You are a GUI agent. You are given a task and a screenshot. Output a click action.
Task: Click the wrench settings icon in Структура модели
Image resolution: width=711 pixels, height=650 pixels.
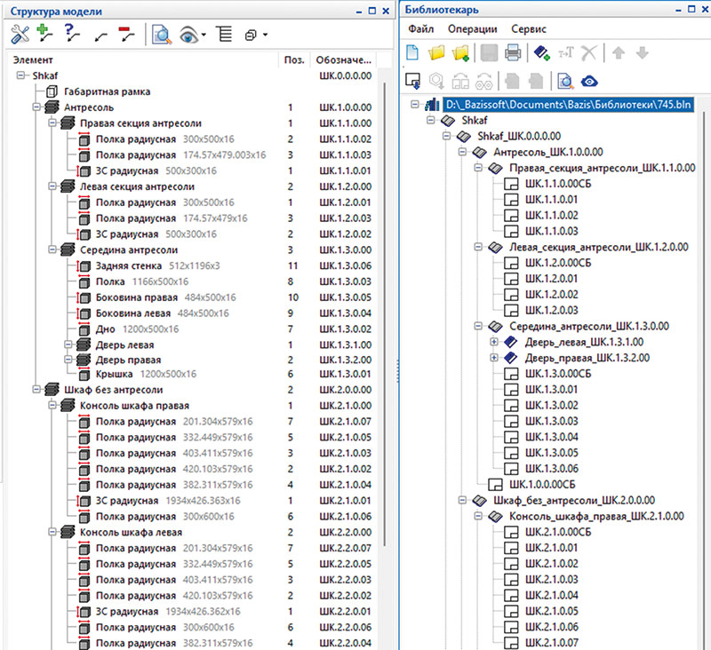point(20,36)
